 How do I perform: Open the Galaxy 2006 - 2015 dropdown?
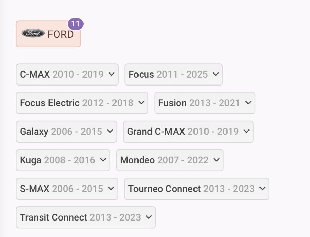tap(66, 132)
